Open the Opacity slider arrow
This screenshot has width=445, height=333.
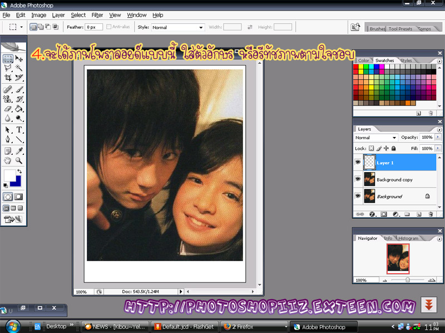tap(438, 137)
